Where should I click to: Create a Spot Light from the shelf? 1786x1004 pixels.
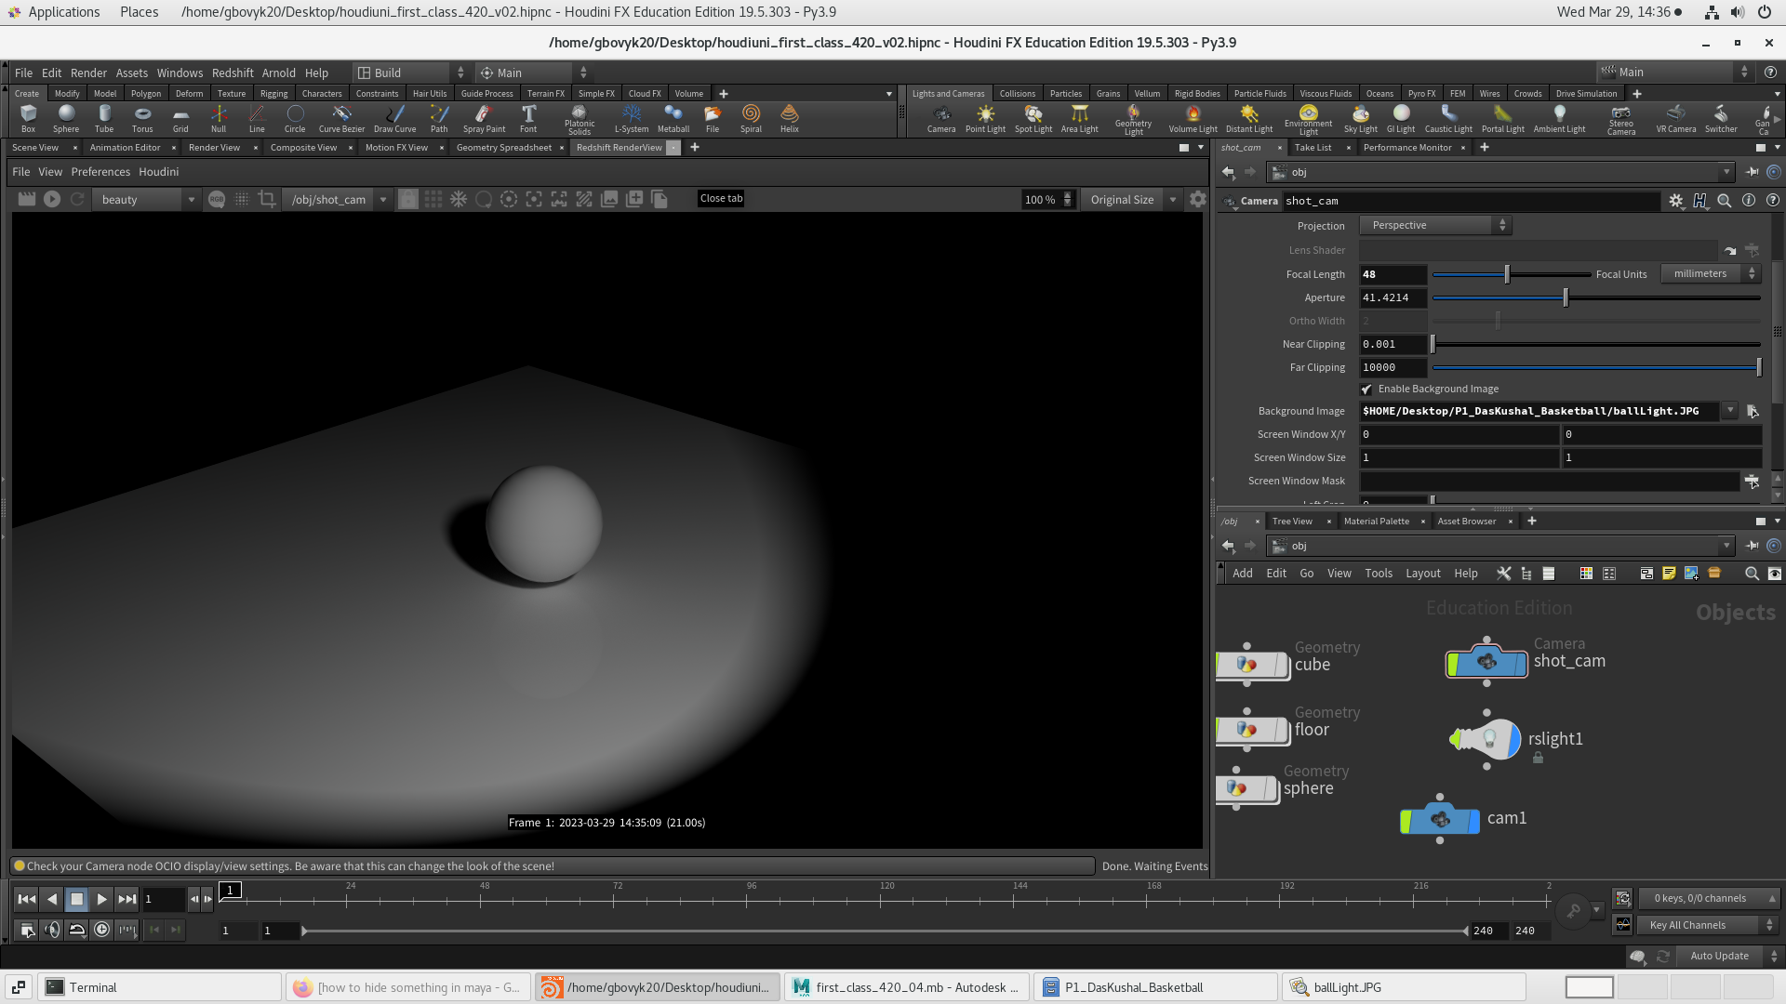pyautogui.click(x=1033, y=118)
